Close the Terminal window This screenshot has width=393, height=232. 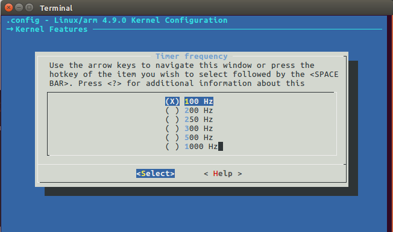pyautogui.click(x=8, y=7)
